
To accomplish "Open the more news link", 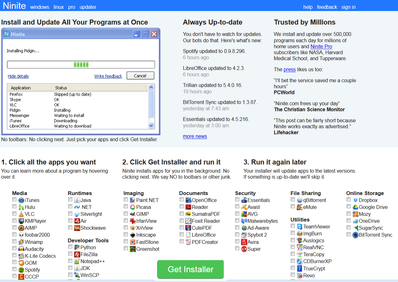I will point(195,136).
